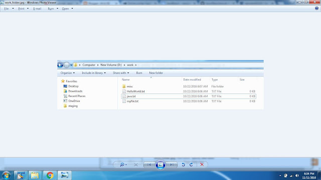Click Share with in the pictured toolbar
This screenshot has width=321, height=180.
pos(121,73)
